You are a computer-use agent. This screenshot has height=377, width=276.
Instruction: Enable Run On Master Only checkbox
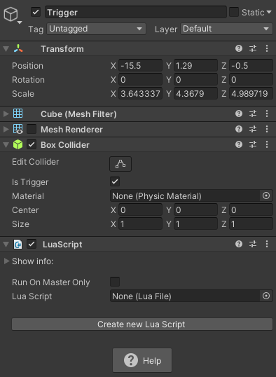(x=115, y=282)
